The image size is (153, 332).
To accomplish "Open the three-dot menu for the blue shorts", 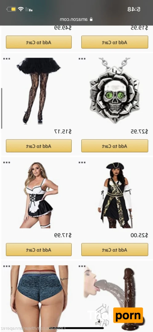I will [x=6, y=266].
